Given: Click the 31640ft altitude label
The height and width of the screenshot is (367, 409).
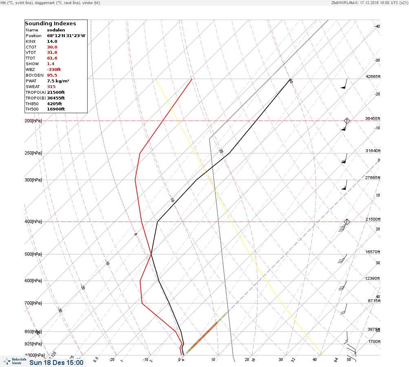Looking at the screenshot, I should (x=373, y=151).
